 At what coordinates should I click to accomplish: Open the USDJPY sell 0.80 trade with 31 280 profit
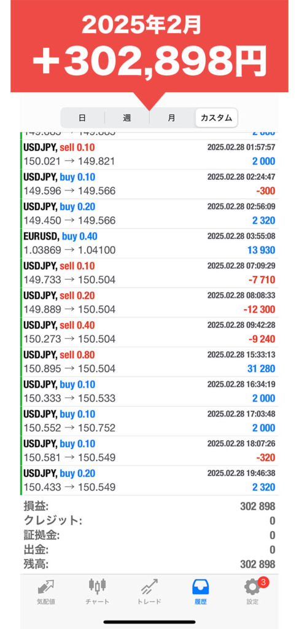click(x=149, y=362)
